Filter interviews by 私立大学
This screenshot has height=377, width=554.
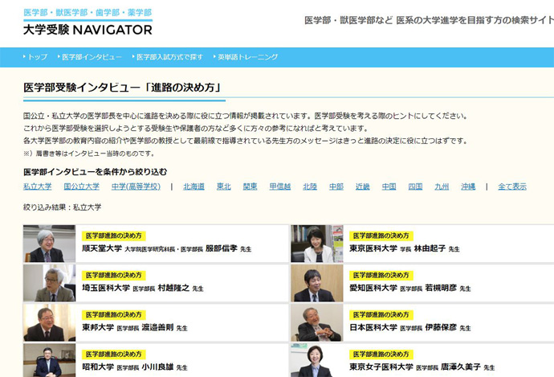[38, 186]
